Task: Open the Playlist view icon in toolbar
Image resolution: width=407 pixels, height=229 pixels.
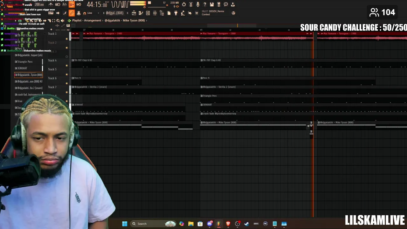Action: click(x=134, y=13)
